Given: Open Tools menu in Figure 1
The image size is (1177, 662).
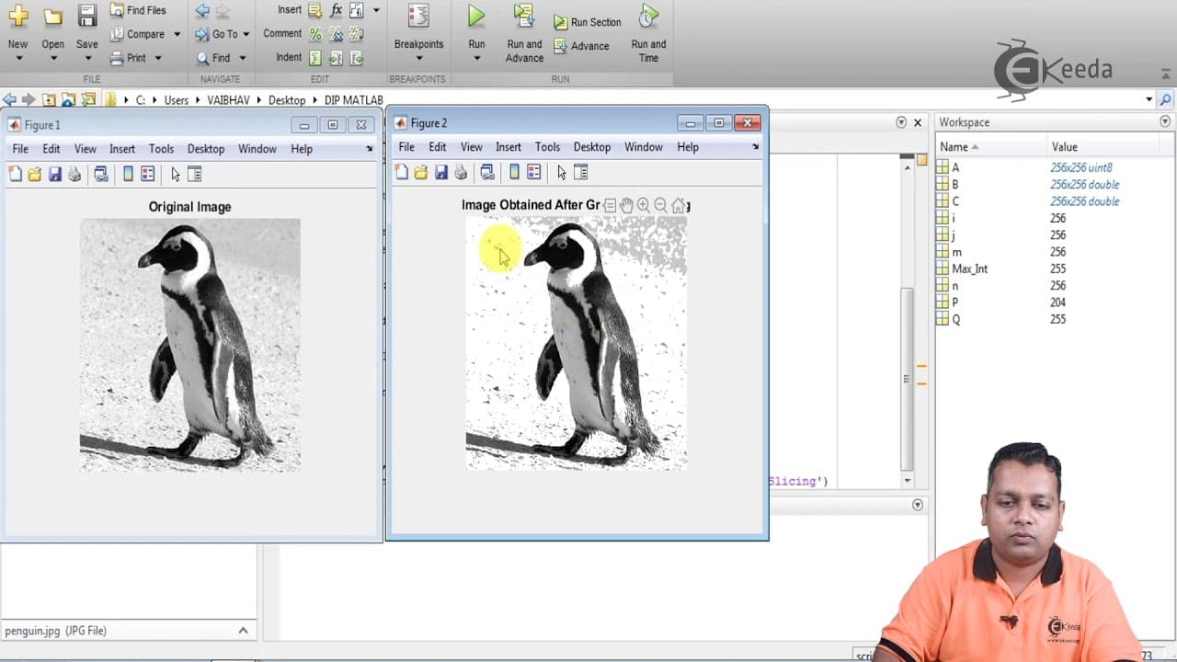Looking at the screenshot, I should [161, 149].
